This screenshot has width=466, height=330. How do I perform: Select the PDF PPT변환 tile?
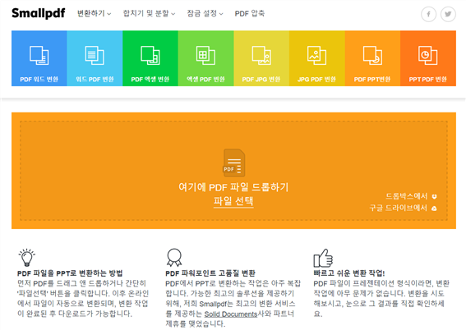point(372,58)
